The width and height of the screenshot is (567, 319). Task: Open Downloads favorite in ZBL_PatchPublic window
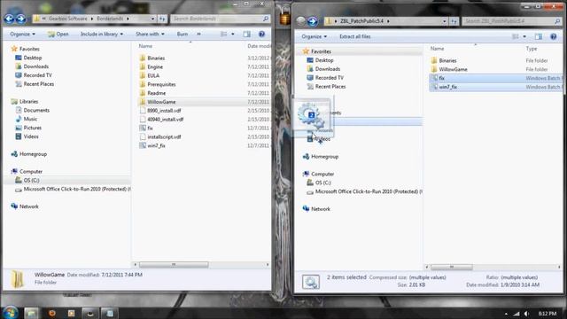327,69
